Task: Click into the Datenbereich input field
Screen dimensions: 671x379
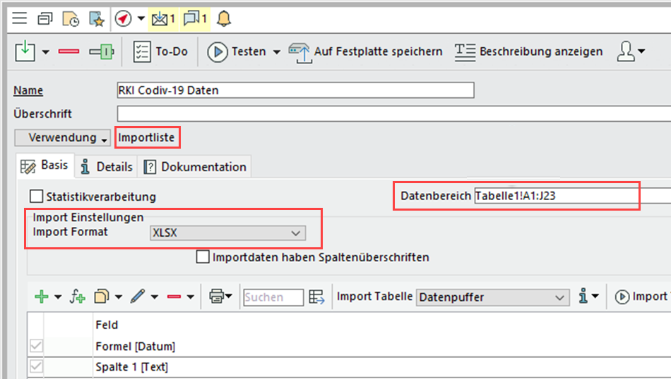Action: 565,196
